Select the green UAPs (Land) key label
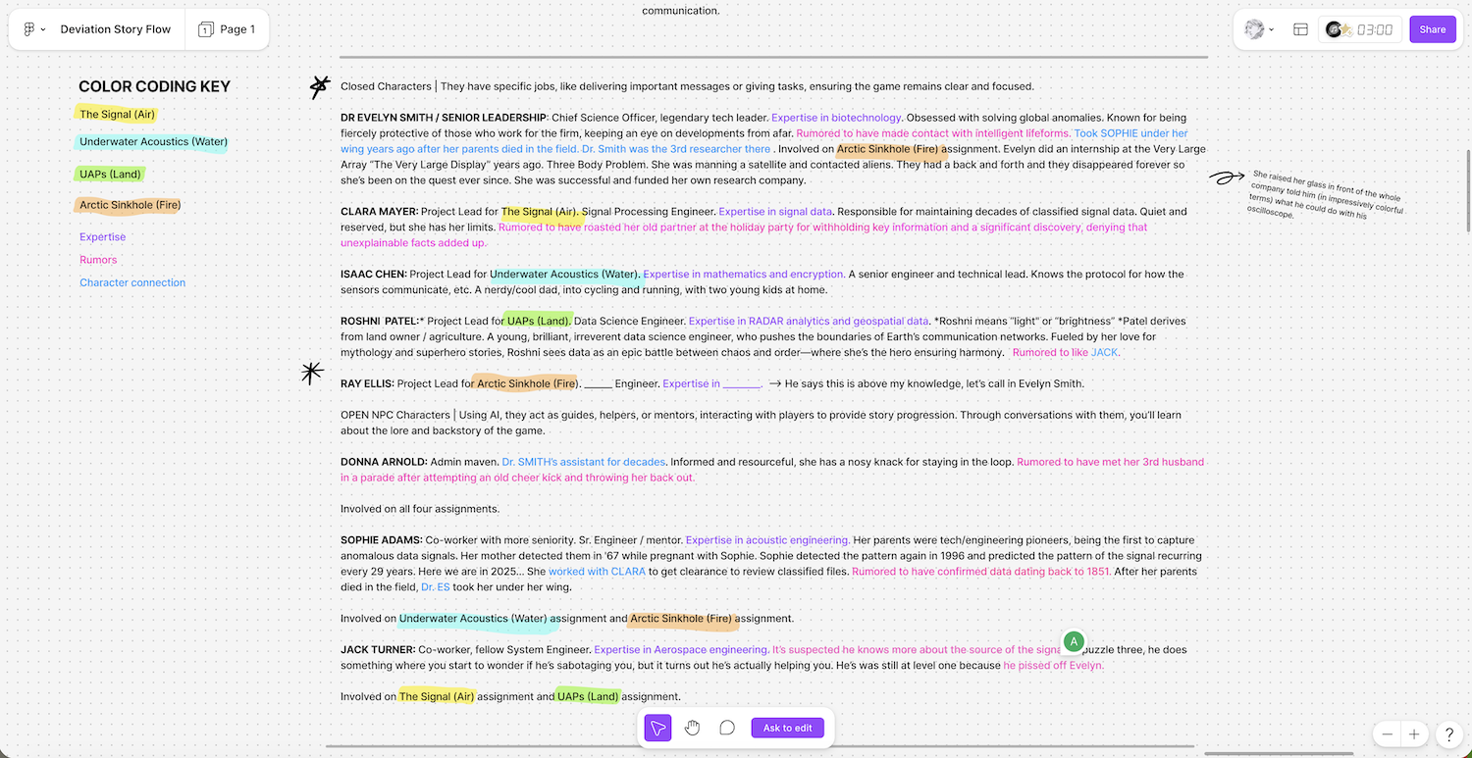The height and width of the screenshot is (758, 1472). click(x=110, y=175)
